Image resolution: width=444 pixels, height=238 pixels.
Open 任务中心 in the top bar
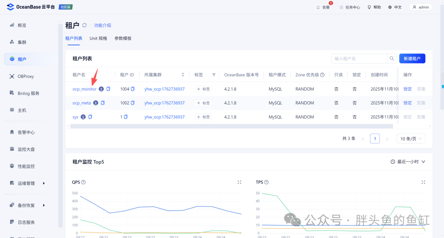[x=350, y=7]
